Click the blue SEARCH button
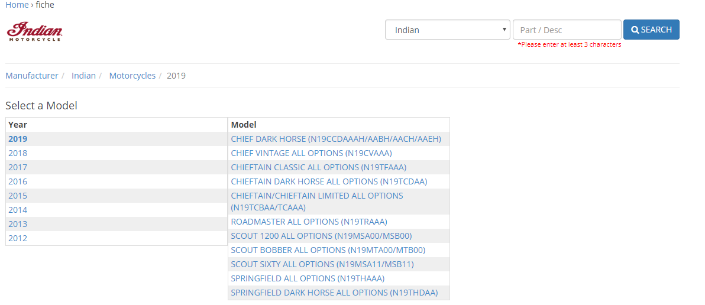This screenshot has width=705, height=305. (x=651, y=30)
